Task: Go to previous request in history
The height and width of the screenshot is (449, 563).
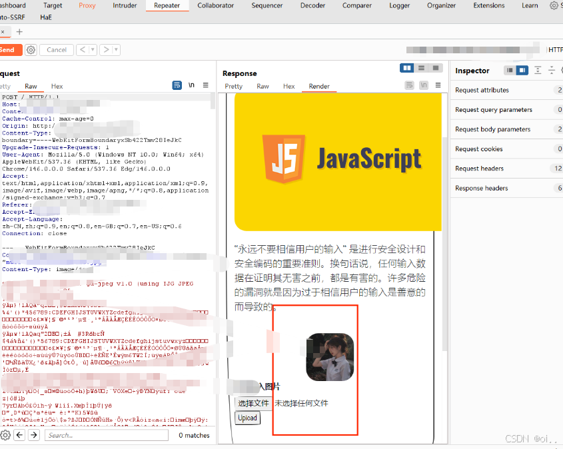Action: pyautogui.click(x=82, y=49)
